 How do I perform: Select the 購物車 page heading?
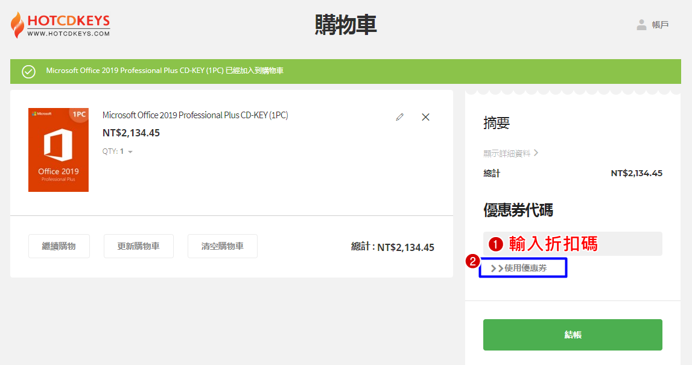tap(346, 25)
